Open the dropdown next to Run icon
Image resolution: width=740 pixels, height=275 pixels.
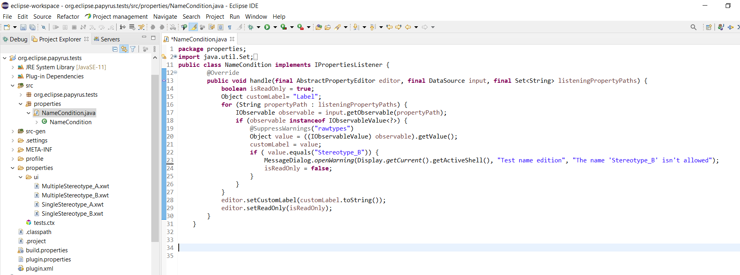point(275,27)
